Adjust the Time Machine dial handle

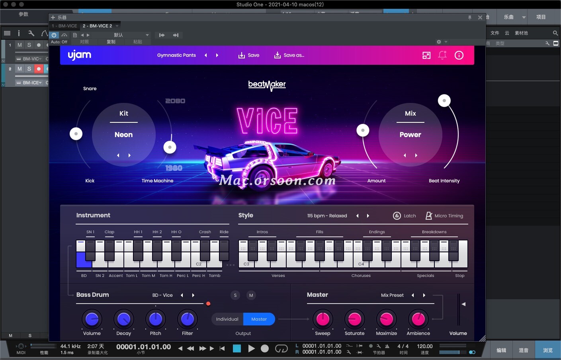click(170, 147)
